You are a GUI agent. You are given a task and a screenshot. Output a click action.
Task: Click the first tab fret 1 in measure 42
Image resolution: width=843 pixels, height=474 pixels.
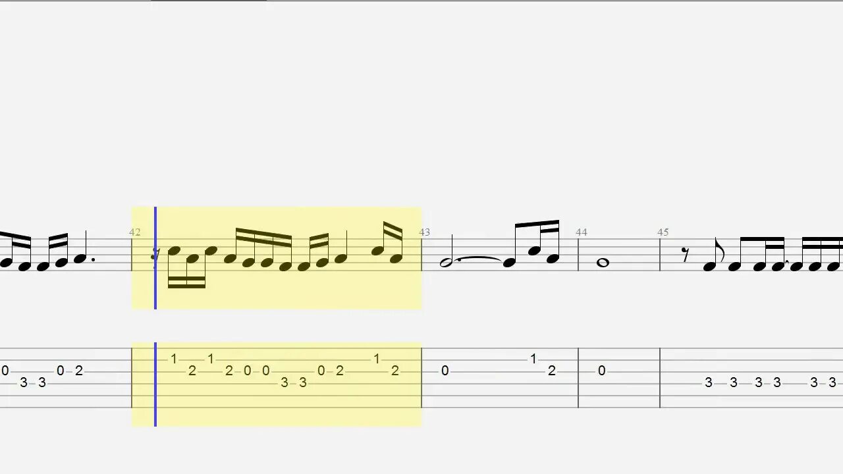coord(174,359)
